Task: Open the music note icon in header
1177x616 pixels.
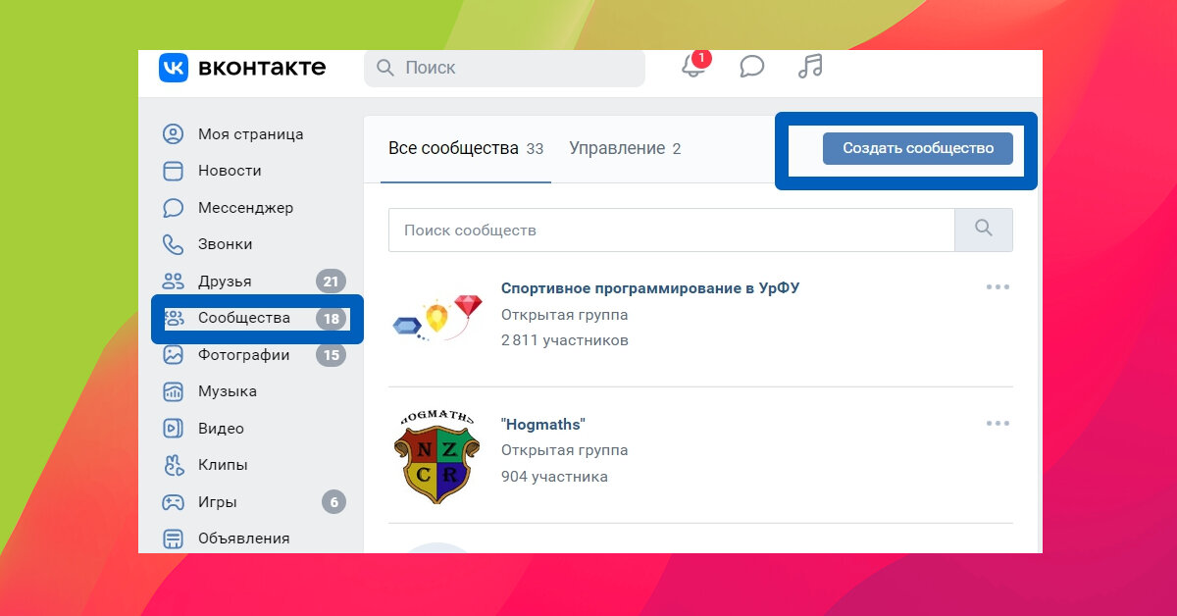Action: click(810, 66)
